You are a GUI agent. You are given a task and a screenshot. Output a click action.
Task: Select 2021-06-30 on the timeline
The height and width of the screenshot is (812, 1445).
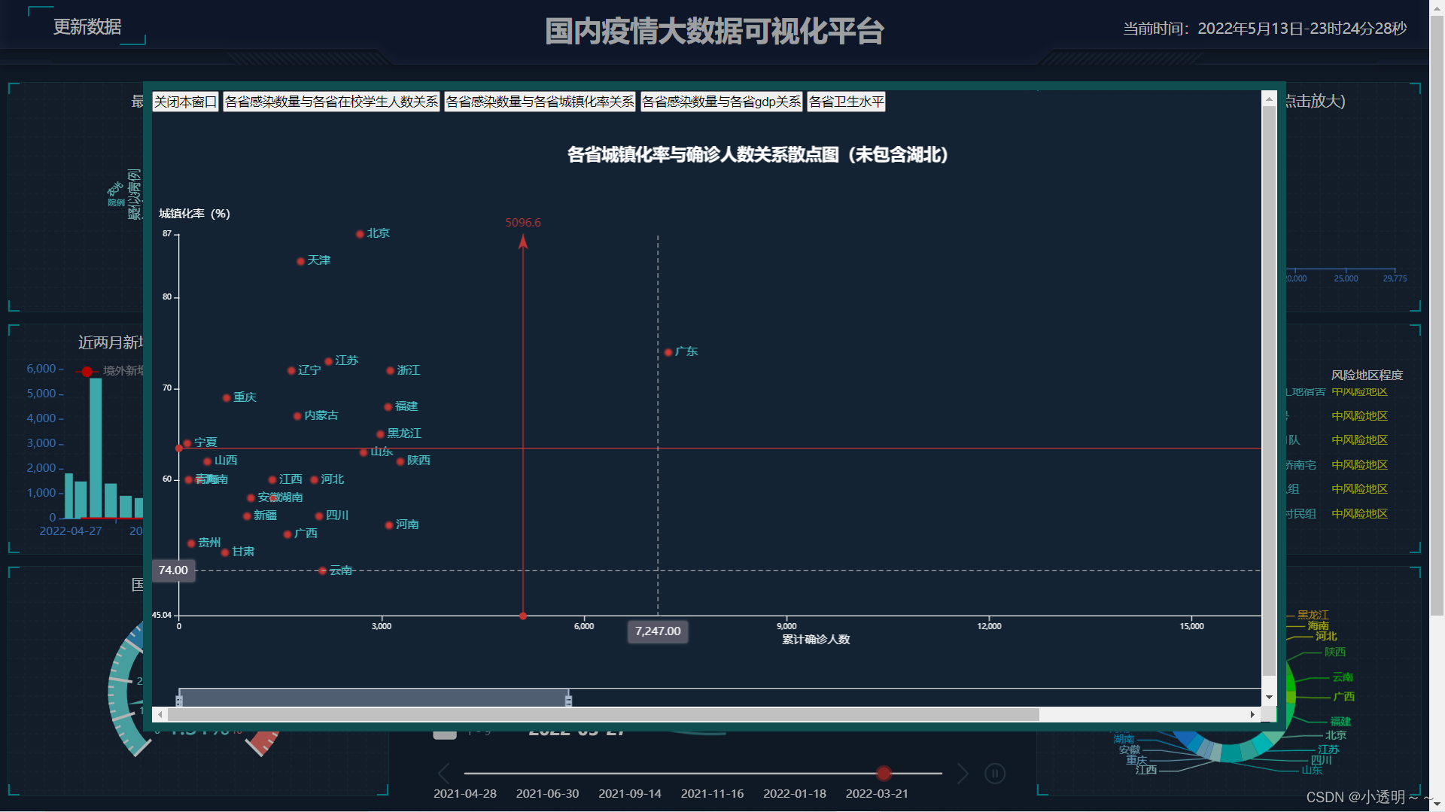click(x=547, y=794)
